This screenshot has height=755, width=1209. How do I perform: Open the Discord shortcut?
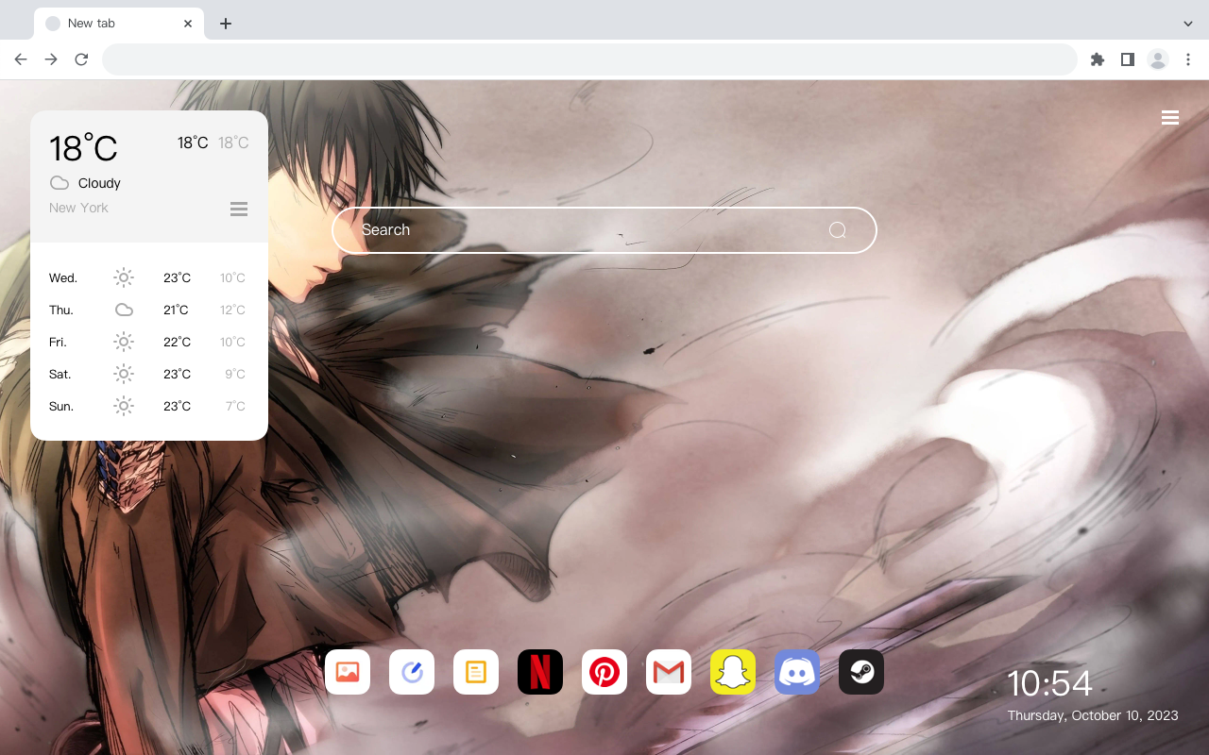pyautogui.click(x=797, y=672)
